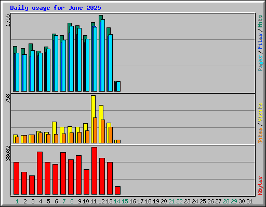Click day 28 on the x-axis
266x207 pixels.
[x=226, y=201]
